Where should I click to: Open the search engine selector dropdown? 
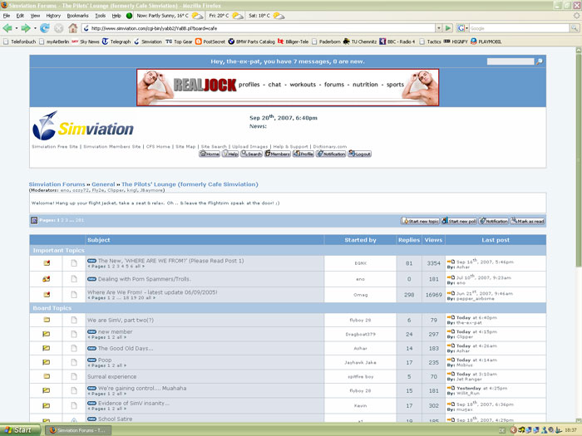pyautogui.click(x=463, y=27)
